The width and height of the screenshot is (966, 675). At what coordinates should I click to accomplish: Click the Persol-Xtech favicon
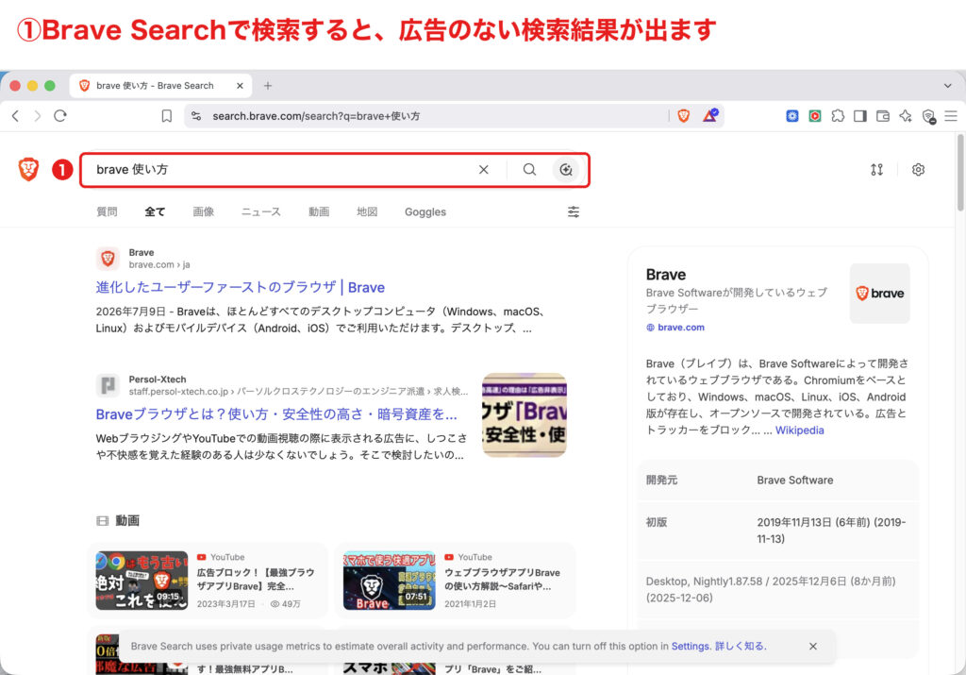108,385
